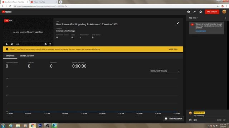Open File Explorer from taskbar
Viewport: 229px width, 128px height.
tap(18, 126)
